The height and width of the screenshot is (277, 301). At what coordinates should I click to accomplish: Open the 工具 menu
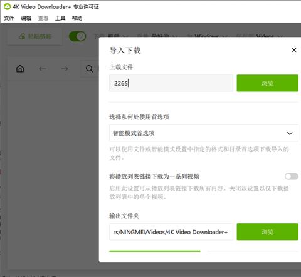60,18
